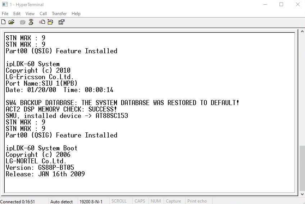Close the HyperTerminal window
The width and height of the screenshot is (305, 204).
(297, 4)
